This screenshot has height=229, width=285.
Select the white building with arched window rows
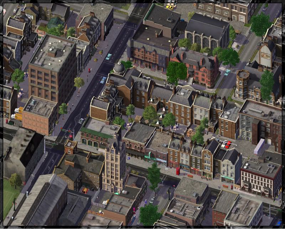click(260, 179)
